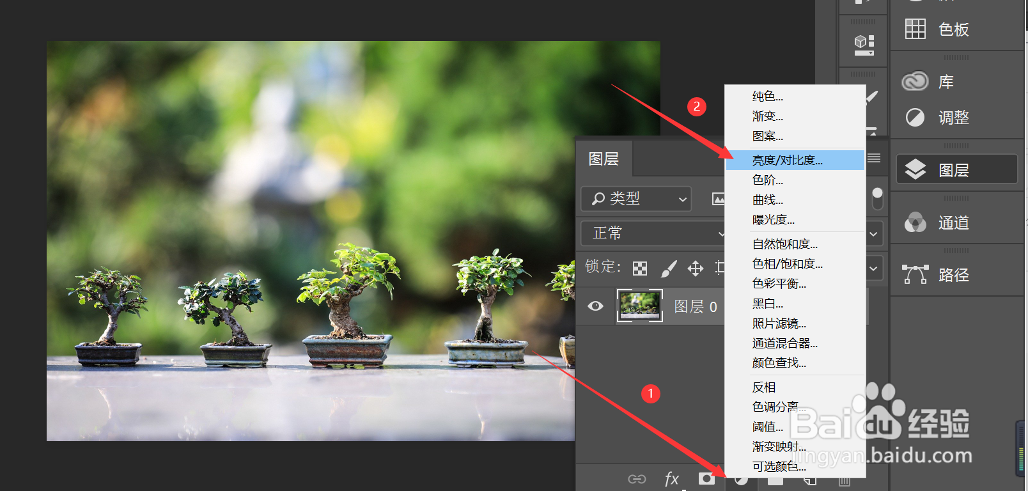The height and width of the screenshot is (491, 1028).
Task: Lock image pixels with the brush icon
Action: [669, 268]
